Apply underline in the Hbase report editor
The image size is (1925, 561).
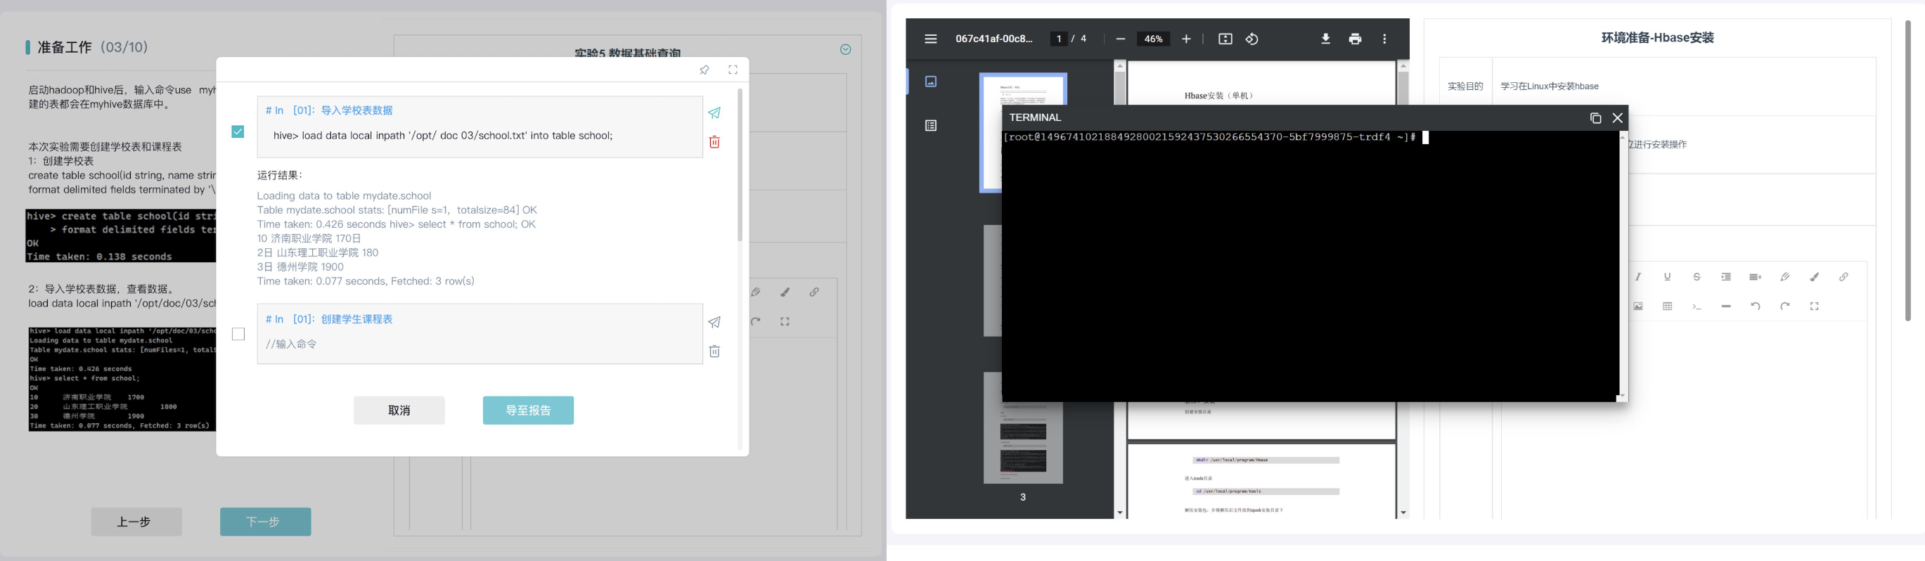[x=1667, y=277]
